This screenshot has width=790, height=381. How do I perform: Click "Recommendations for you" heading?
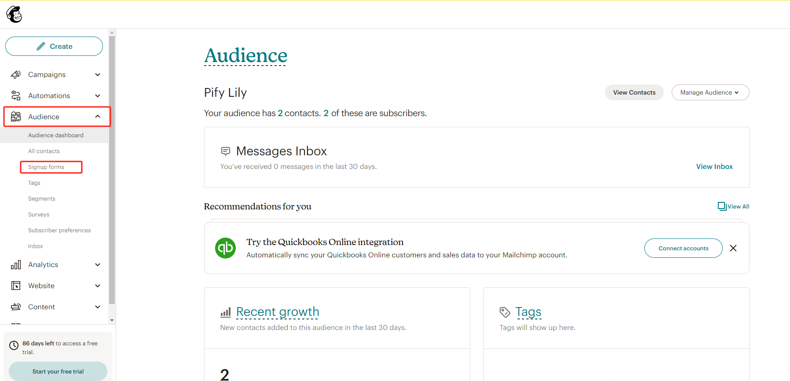[257, 206]
